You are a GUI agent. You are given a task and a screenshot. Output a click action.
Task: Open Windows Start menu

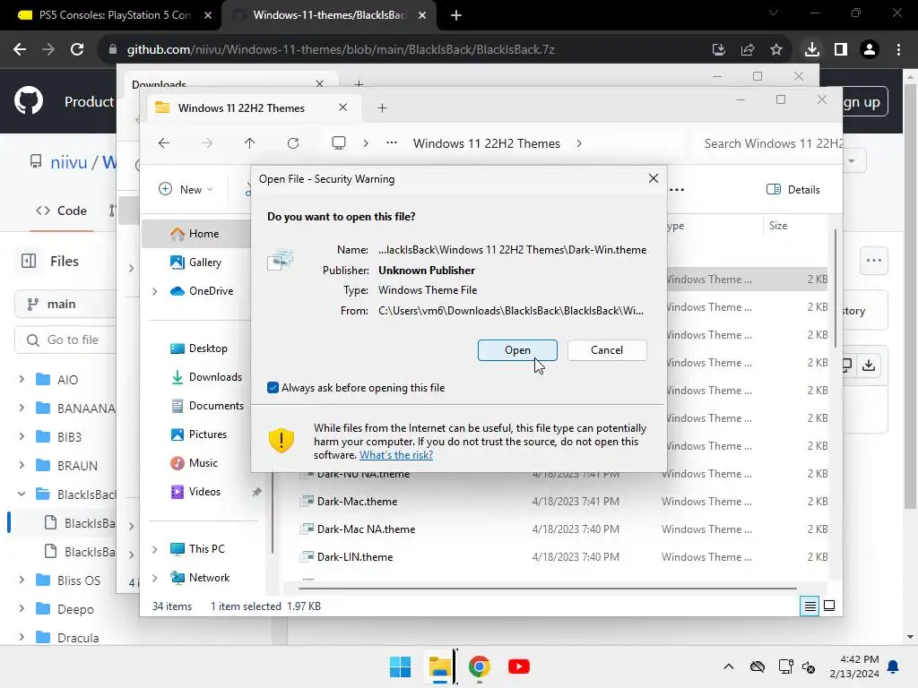pyautogui.click(x=400, y=666)
